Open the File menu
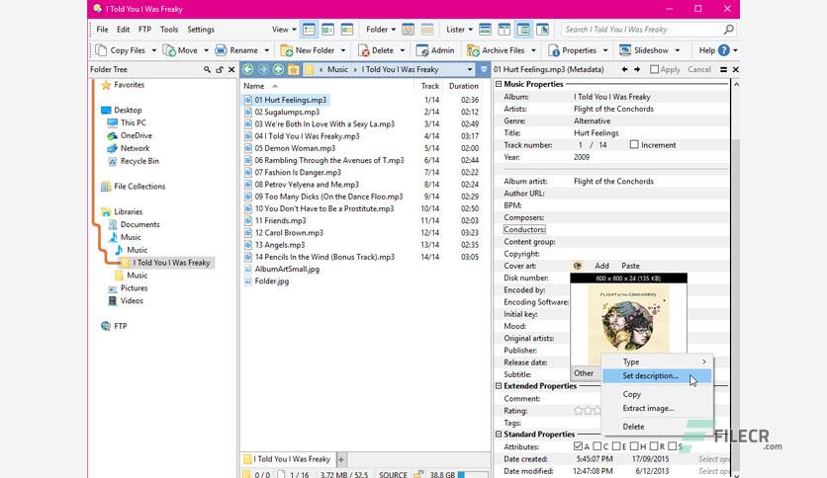The height and width of the screenshot is (478, 827). click(102, 30)
